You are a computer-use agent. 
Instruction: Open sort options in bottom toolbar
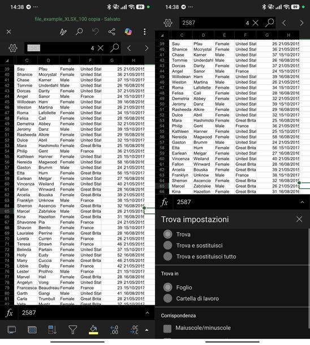[x=53, y=330]
